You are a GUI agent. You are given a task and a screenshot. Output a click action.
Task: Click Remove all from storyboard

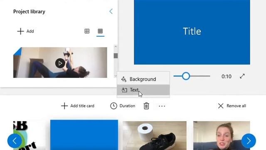click(x=232, y=106)
